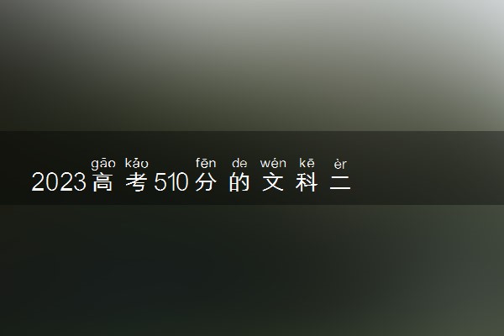
Task: Click the Chinese character 考
Action: [137, 182]
